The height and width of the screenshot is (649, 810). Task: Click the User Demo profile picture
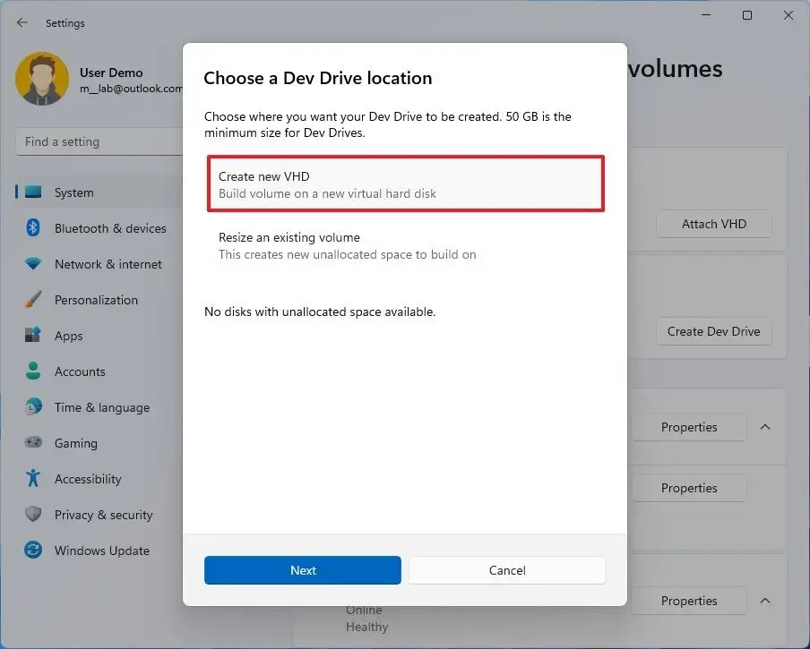pyautogui.click(x=42, y=79)
